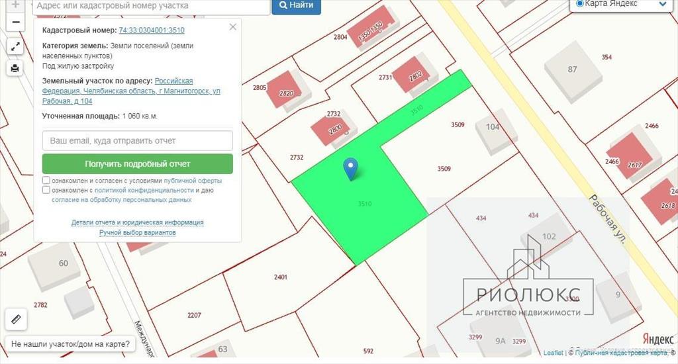Click the blue location pin marker
This screenshot has width=678, height=364.
tap(351, 169)
